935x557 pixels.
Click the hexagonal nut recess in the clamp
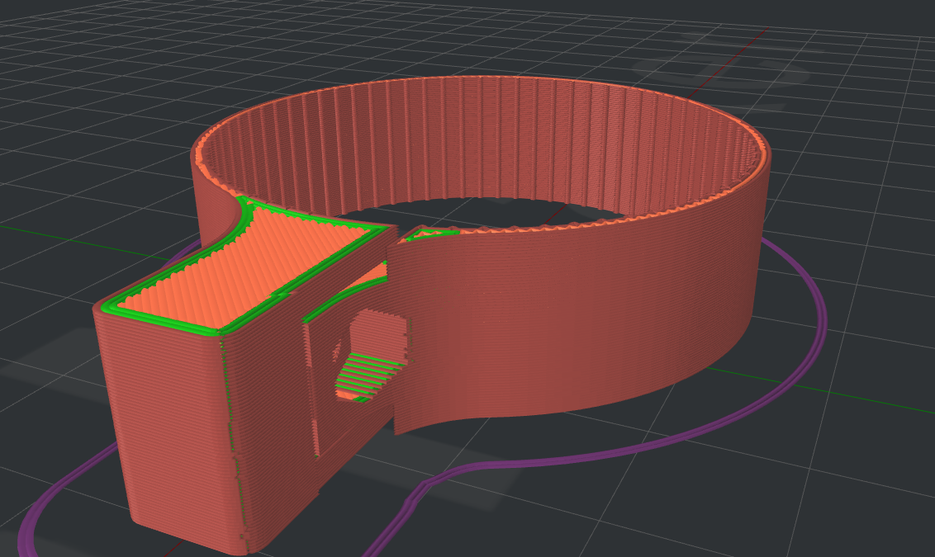371,355
